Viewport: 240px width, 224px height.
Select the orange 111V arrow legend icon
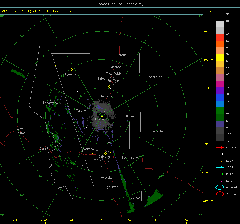[x=220, y=161]
